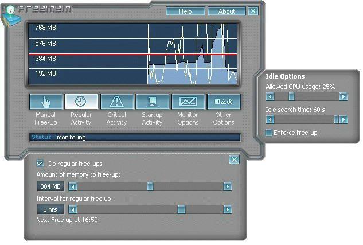Close the FreeMem main window
363x245 pixels.
coord(253,11)
